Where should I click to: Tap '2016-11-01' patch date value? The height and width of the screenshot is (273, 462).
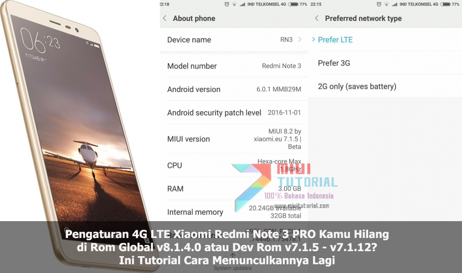click(284, 112)
